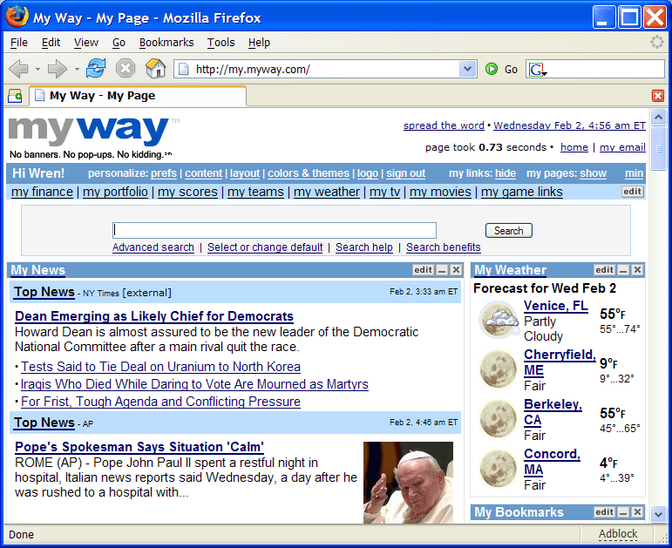Go to the Home page icon
The width and height of the screenshot is (672, 548).
(x=155, y=69)
